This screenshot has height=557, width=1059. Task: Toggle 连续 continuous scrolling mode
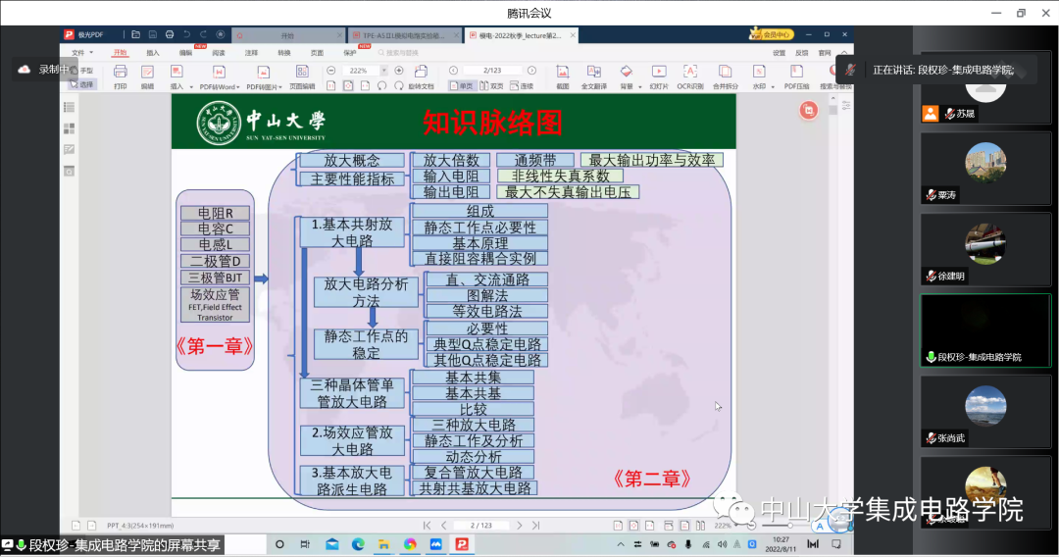522,85
